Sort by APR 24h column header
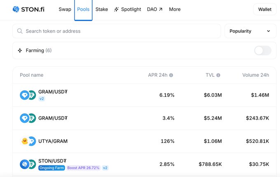The height and width of the screenshot is (177, 280). click(158, 75)
